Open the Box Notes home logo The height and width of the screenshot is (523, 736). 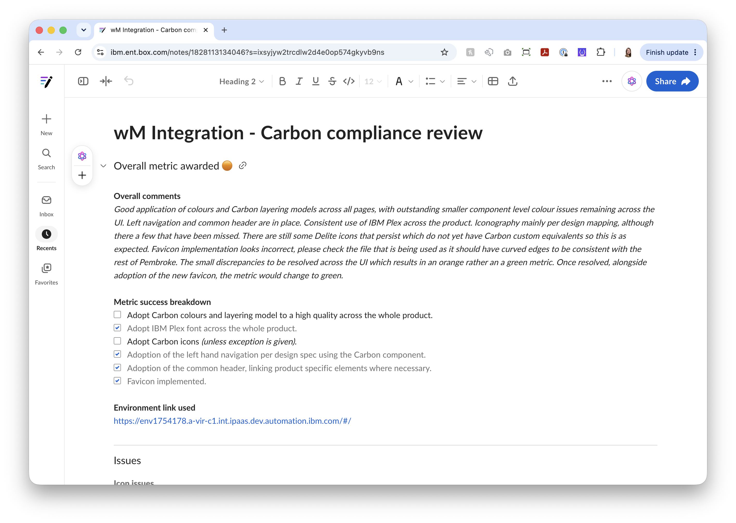pos(46,81)
